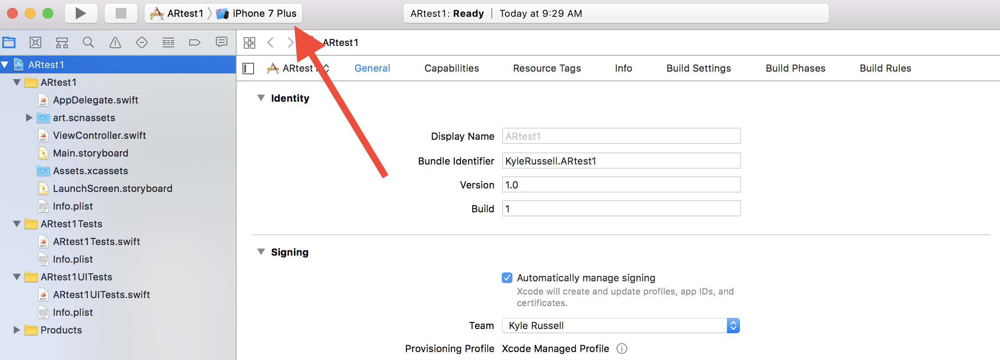1000x360 pixels.
Task: Collapse the ARtest1 group folder
Action: pyautogui.click(x=17, y=82)
